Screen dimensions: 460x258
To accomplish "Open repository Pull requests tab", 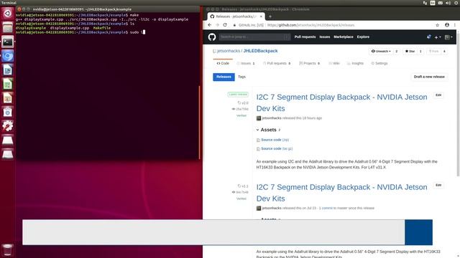I will pyautogui.click(x=277, y=63).
